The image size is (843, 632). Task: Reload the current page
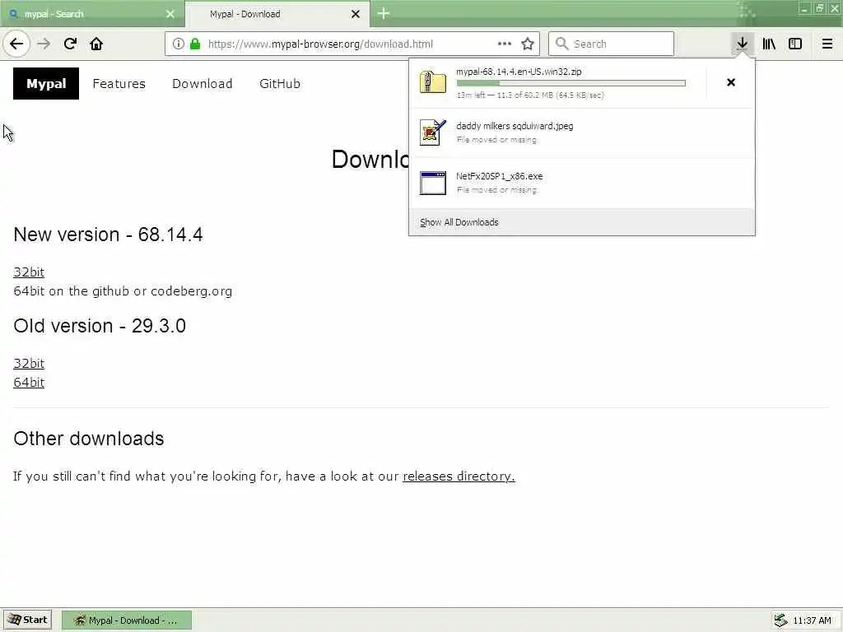point(70,44)
